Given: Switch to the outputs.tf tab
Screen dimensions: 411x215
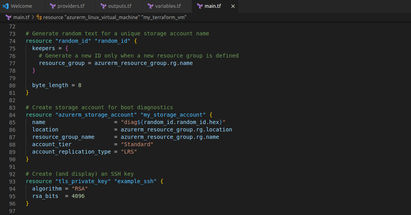Looking at the screenshot, I should [119, 6].
